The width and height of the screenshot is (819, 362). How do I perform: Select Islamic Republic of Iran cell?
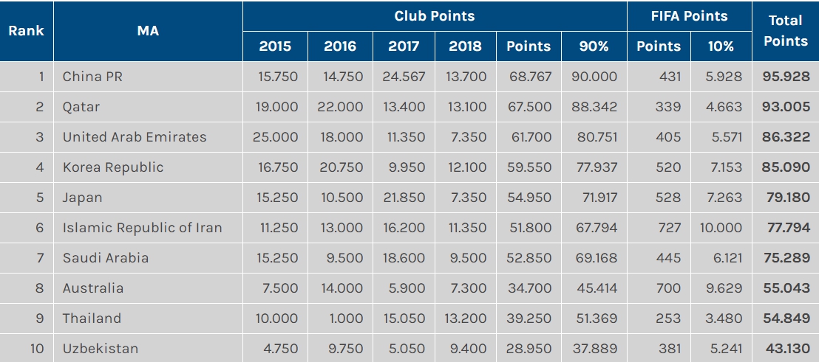pyautogui.click(x=142, y=228)
